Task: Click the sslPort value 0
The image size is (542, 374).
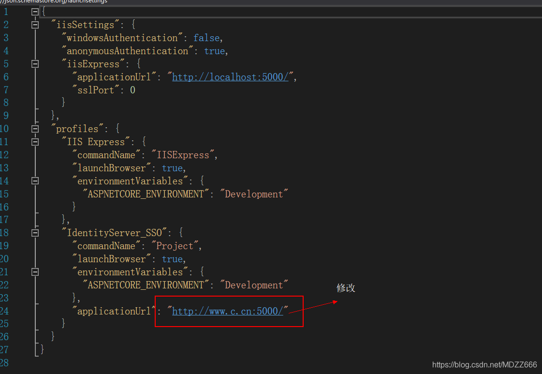Action: pos(133,90)
